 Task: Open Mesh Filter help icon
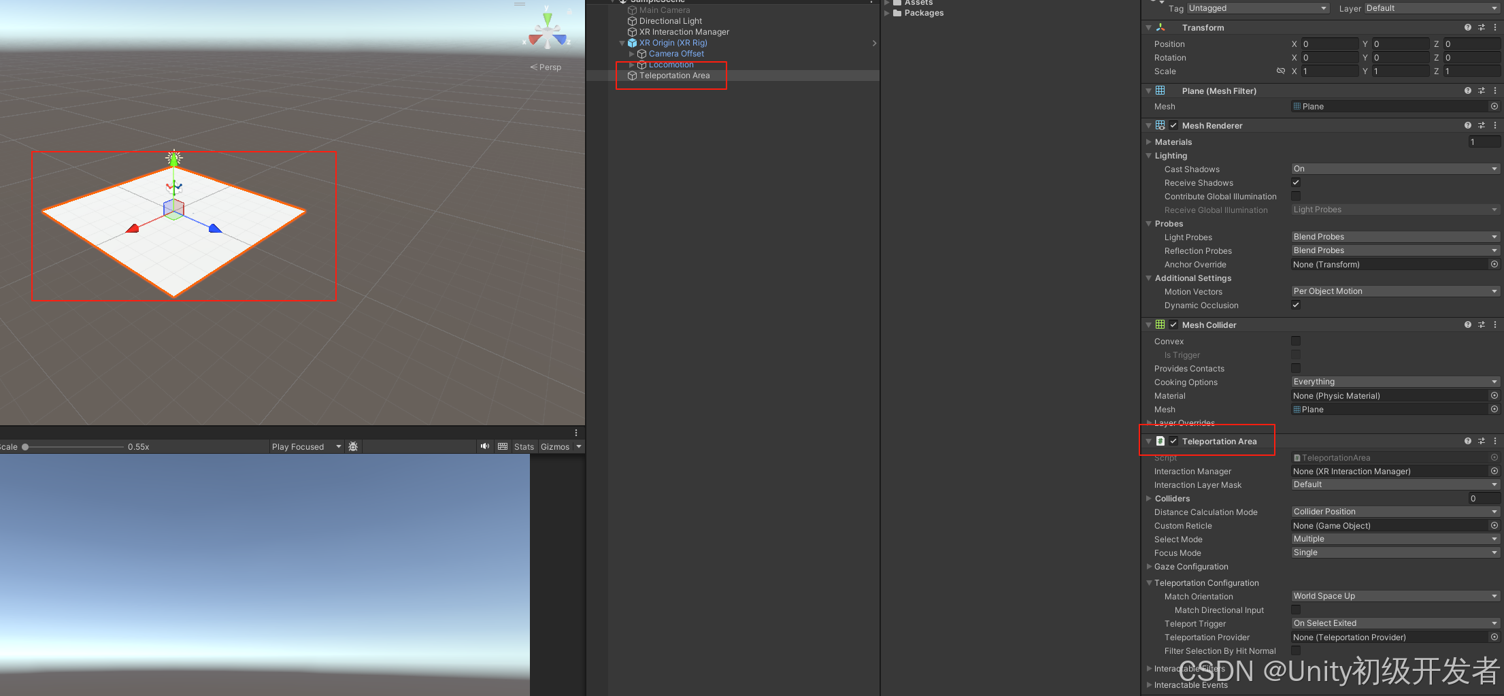(x=1468, y=90)
